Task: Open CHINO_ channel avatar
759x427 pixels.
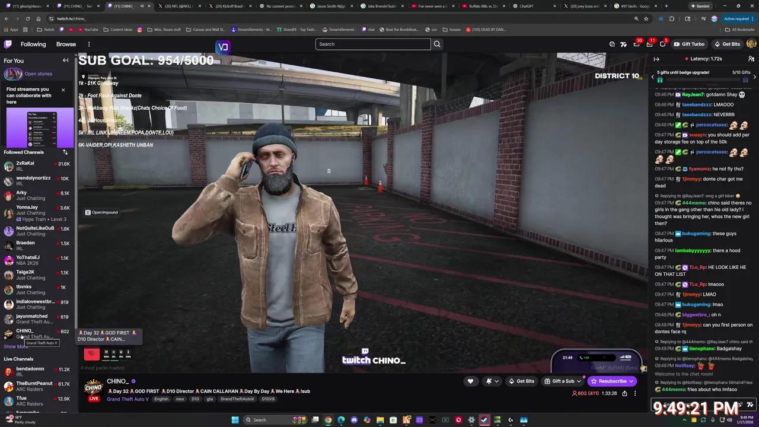Action: pos(93,388)
